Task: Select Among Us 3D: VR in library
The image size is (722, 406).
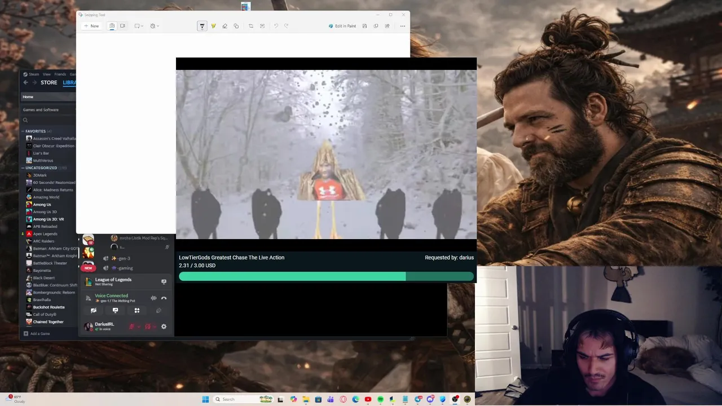Action: [45, 219]
